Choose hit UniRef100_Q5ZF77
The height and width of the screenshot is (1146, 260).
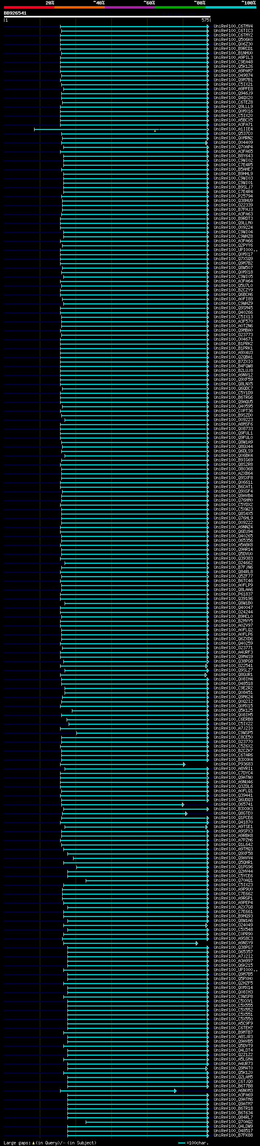click(233, 576)
